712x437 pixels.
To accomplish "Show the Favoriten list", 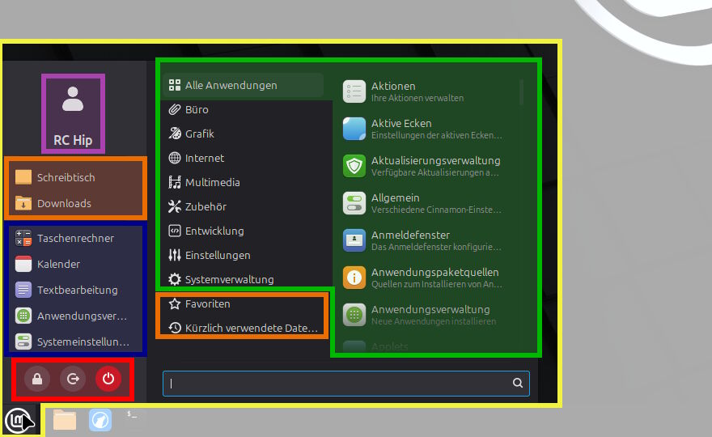I will [x=245, y=303].
